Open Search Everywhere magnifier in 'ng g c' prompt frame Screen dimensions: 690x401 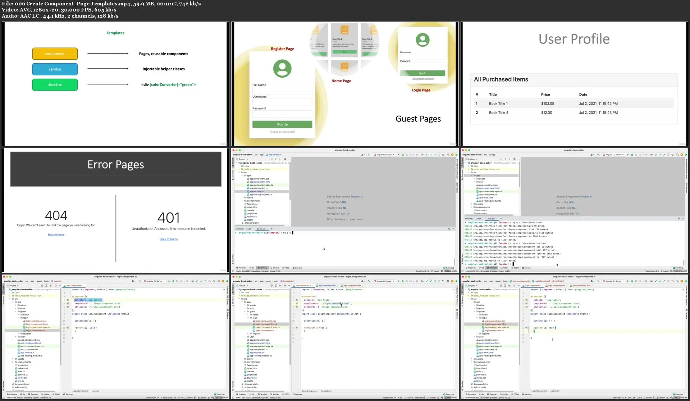click(448, 155)
